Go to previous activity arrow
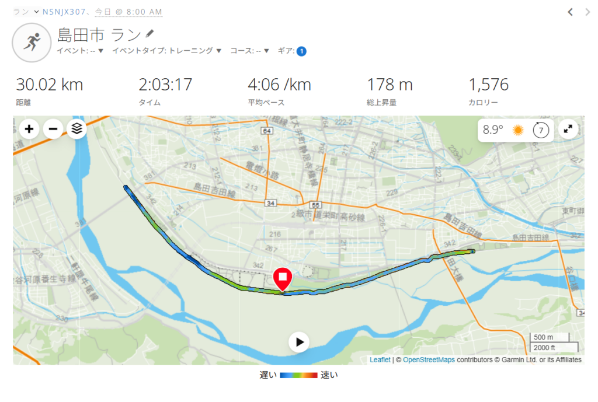 coord(570,12)
